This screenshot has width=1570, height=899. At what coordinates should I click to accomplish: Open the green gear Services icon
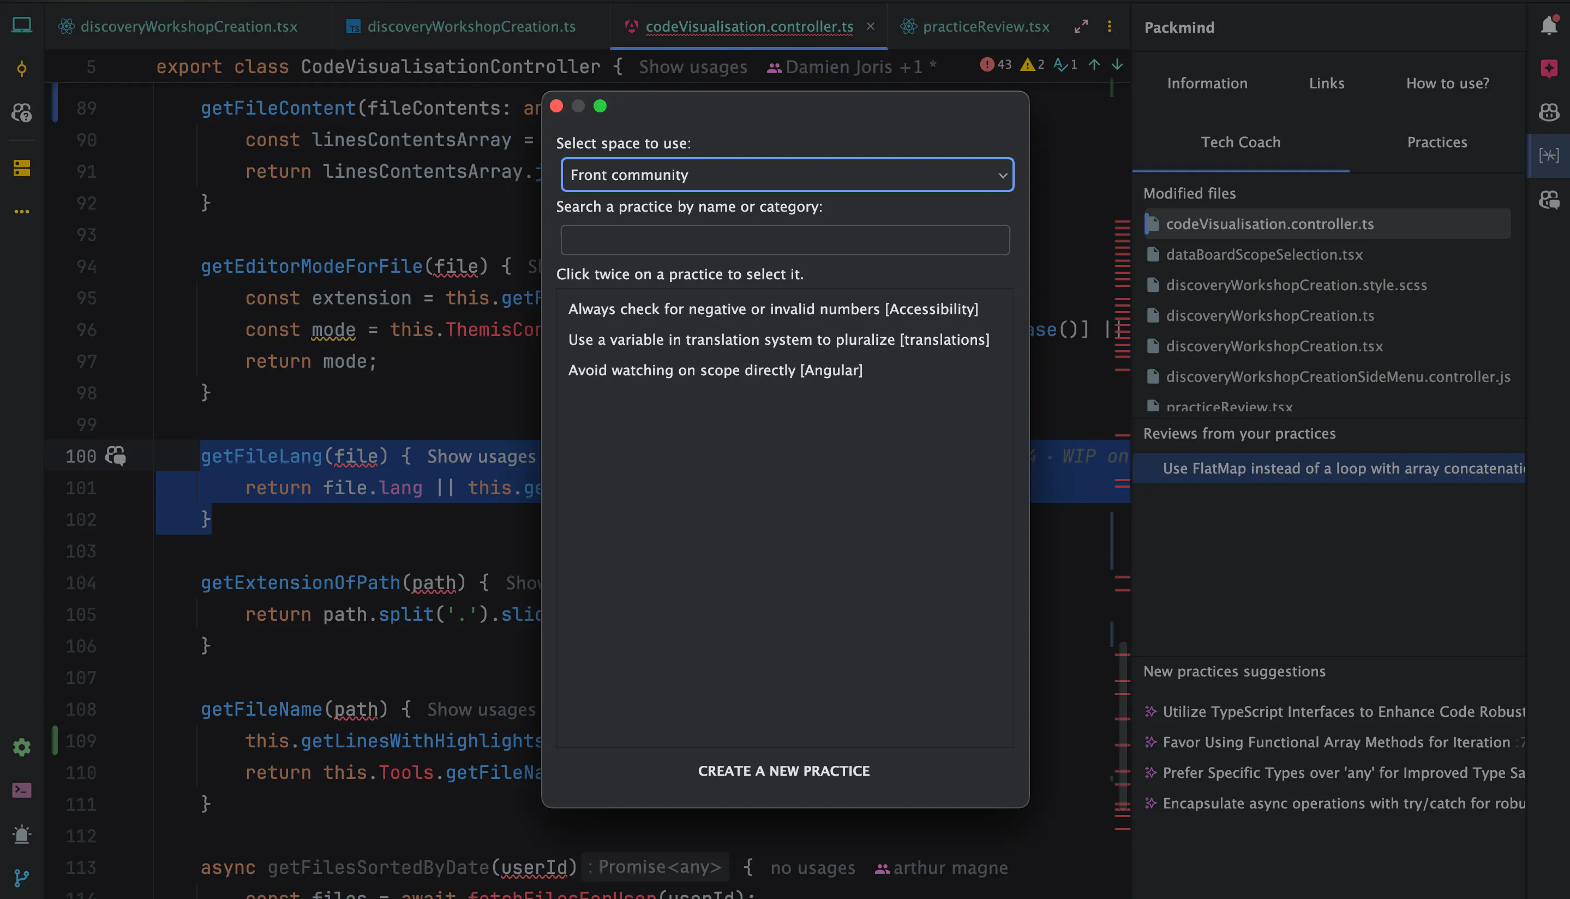[x=22, y=747]
